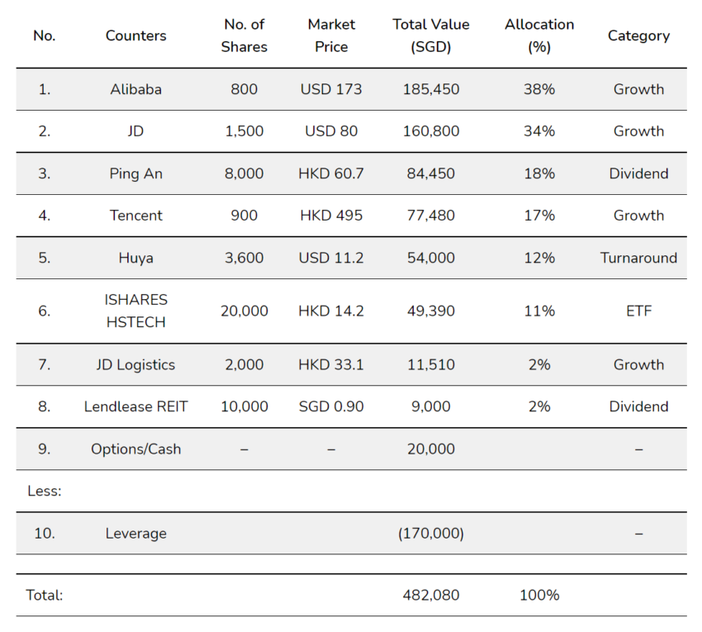Viewport: 702px width, 632px height.
Task: Click the Allocation (%) header
Action: (x=539, y=36)
